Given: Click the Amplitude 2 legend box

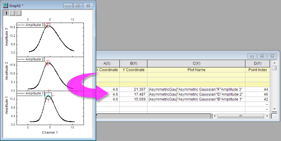Looking at the screenshot, I should coord(30,59).
